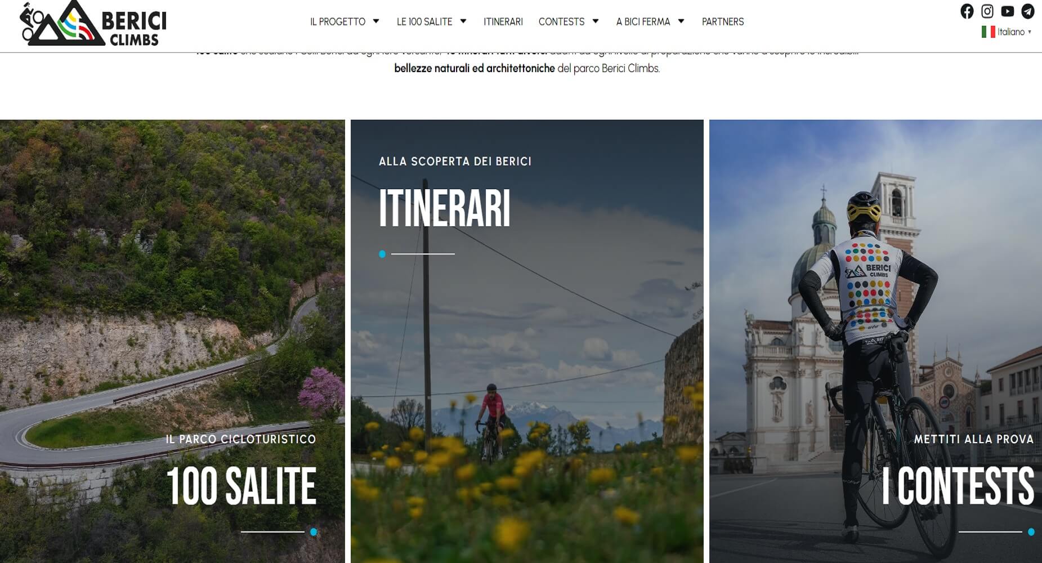This screenshot has height=563, width=1042.
Task: Expand the Il Progetto menu arrow
Action: (376, 21)
